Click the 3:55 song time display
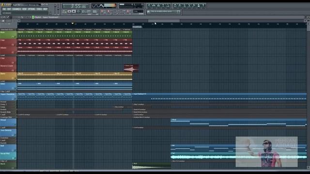This screenshot has width=310, height=174. [x=75, y=6]
